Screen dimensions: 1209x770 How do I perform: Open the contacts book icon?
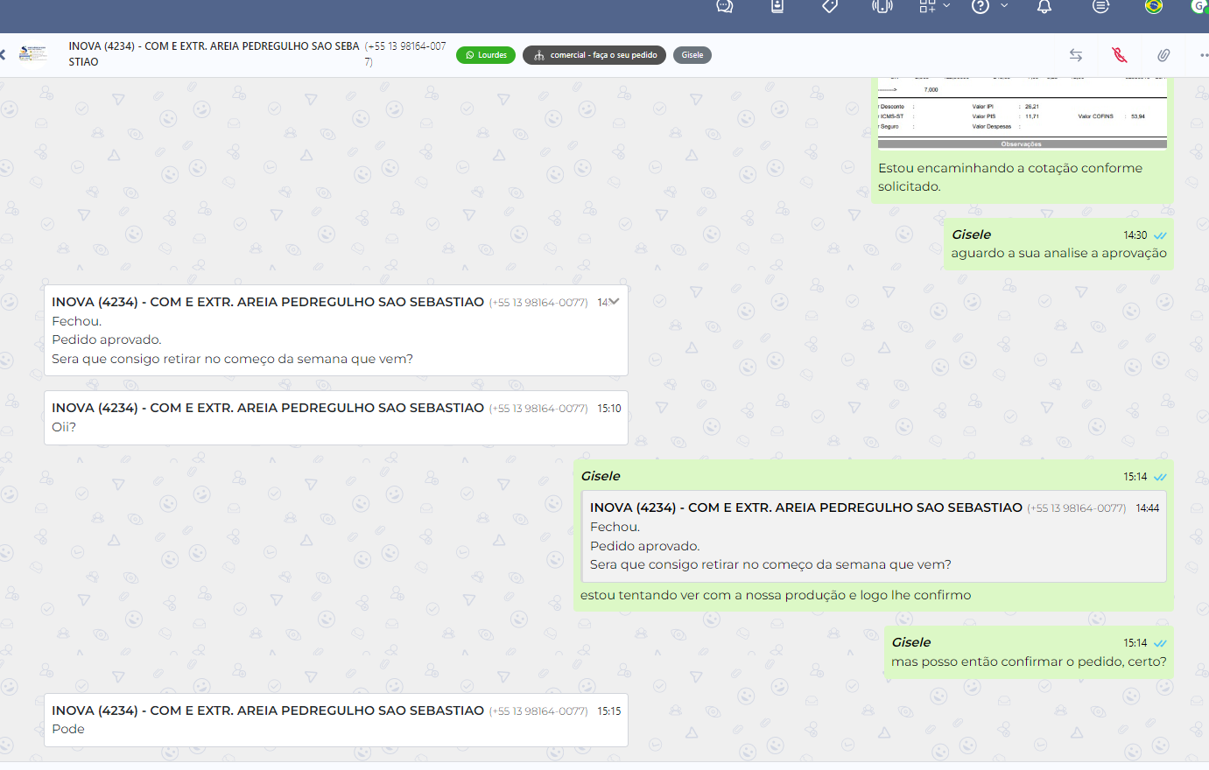coord(777,7)
